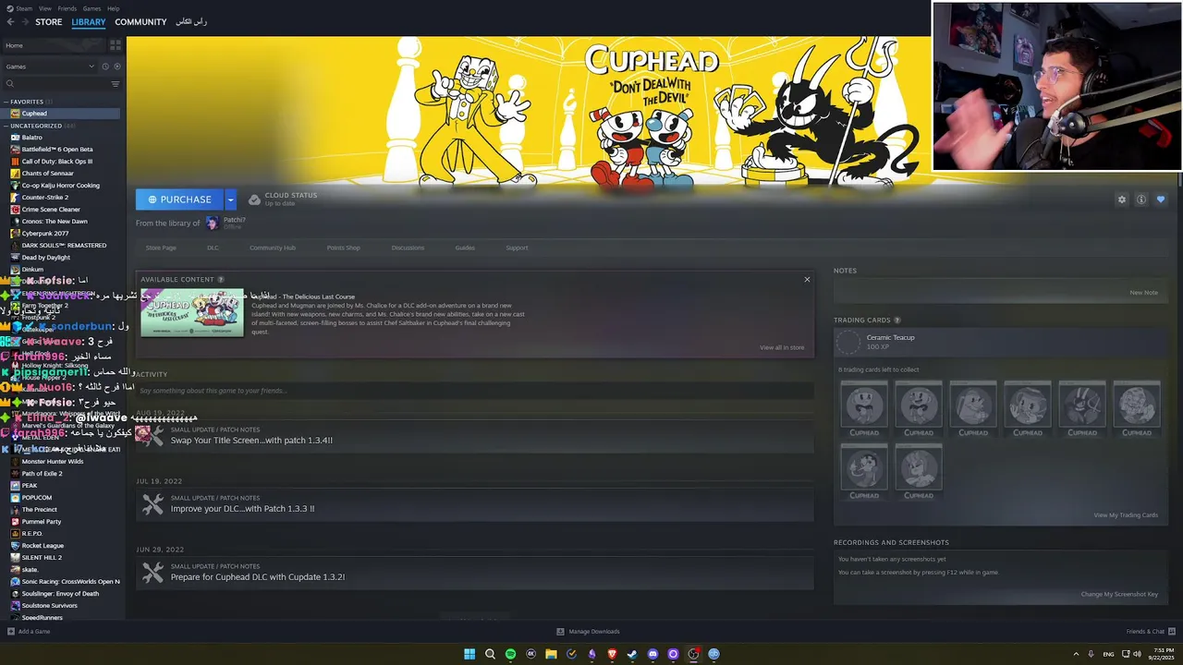Open Manage Downloads at bottom bar
The image size is (1183, 665).
click(x=588, y=632)
